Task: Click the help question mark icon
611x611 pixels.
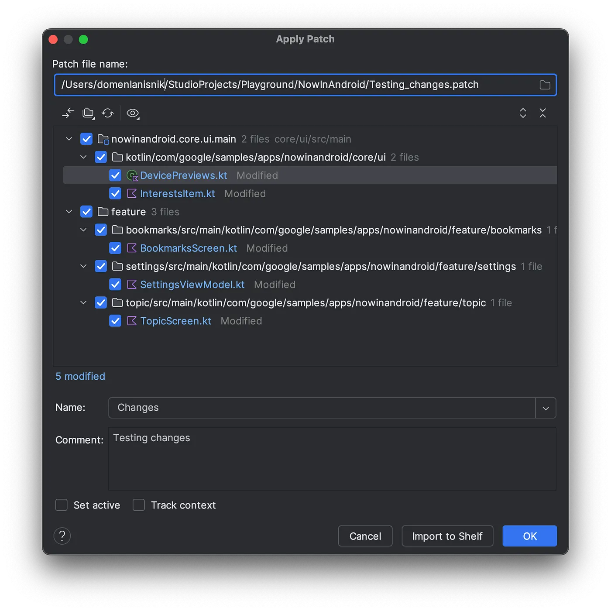Action: (62, 536)
